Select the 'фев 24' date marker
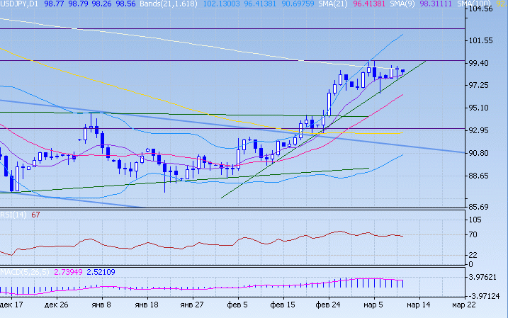Viewport: 508px width, 318px height. coord(328,305)
